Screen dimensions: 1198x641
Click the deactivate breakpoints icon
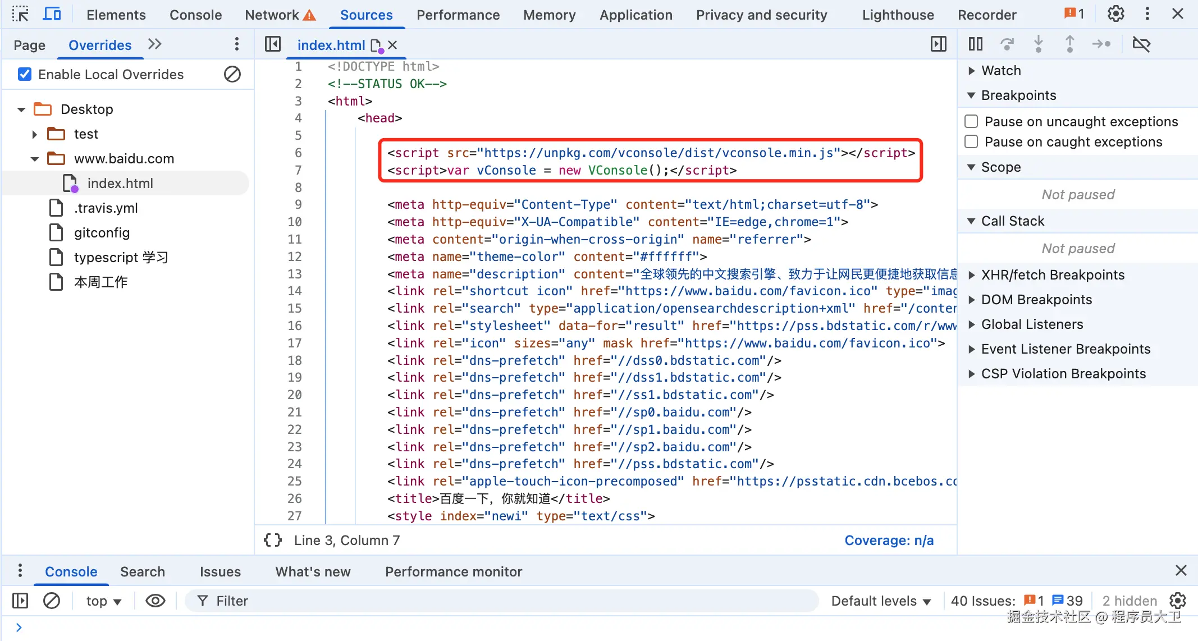(x=1141, y=44)
